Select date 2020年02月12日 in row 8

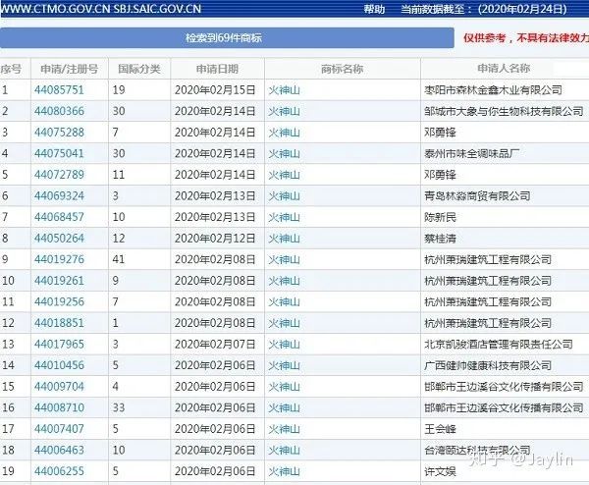pyautogui.click(x=215, y=238)
